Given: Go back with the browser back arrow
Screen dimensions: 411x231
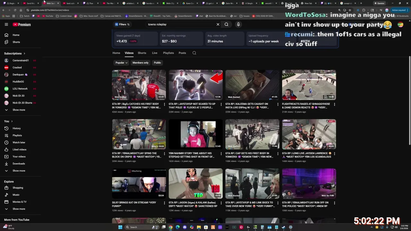Looking at the screenshot, I should coord(3,10).
